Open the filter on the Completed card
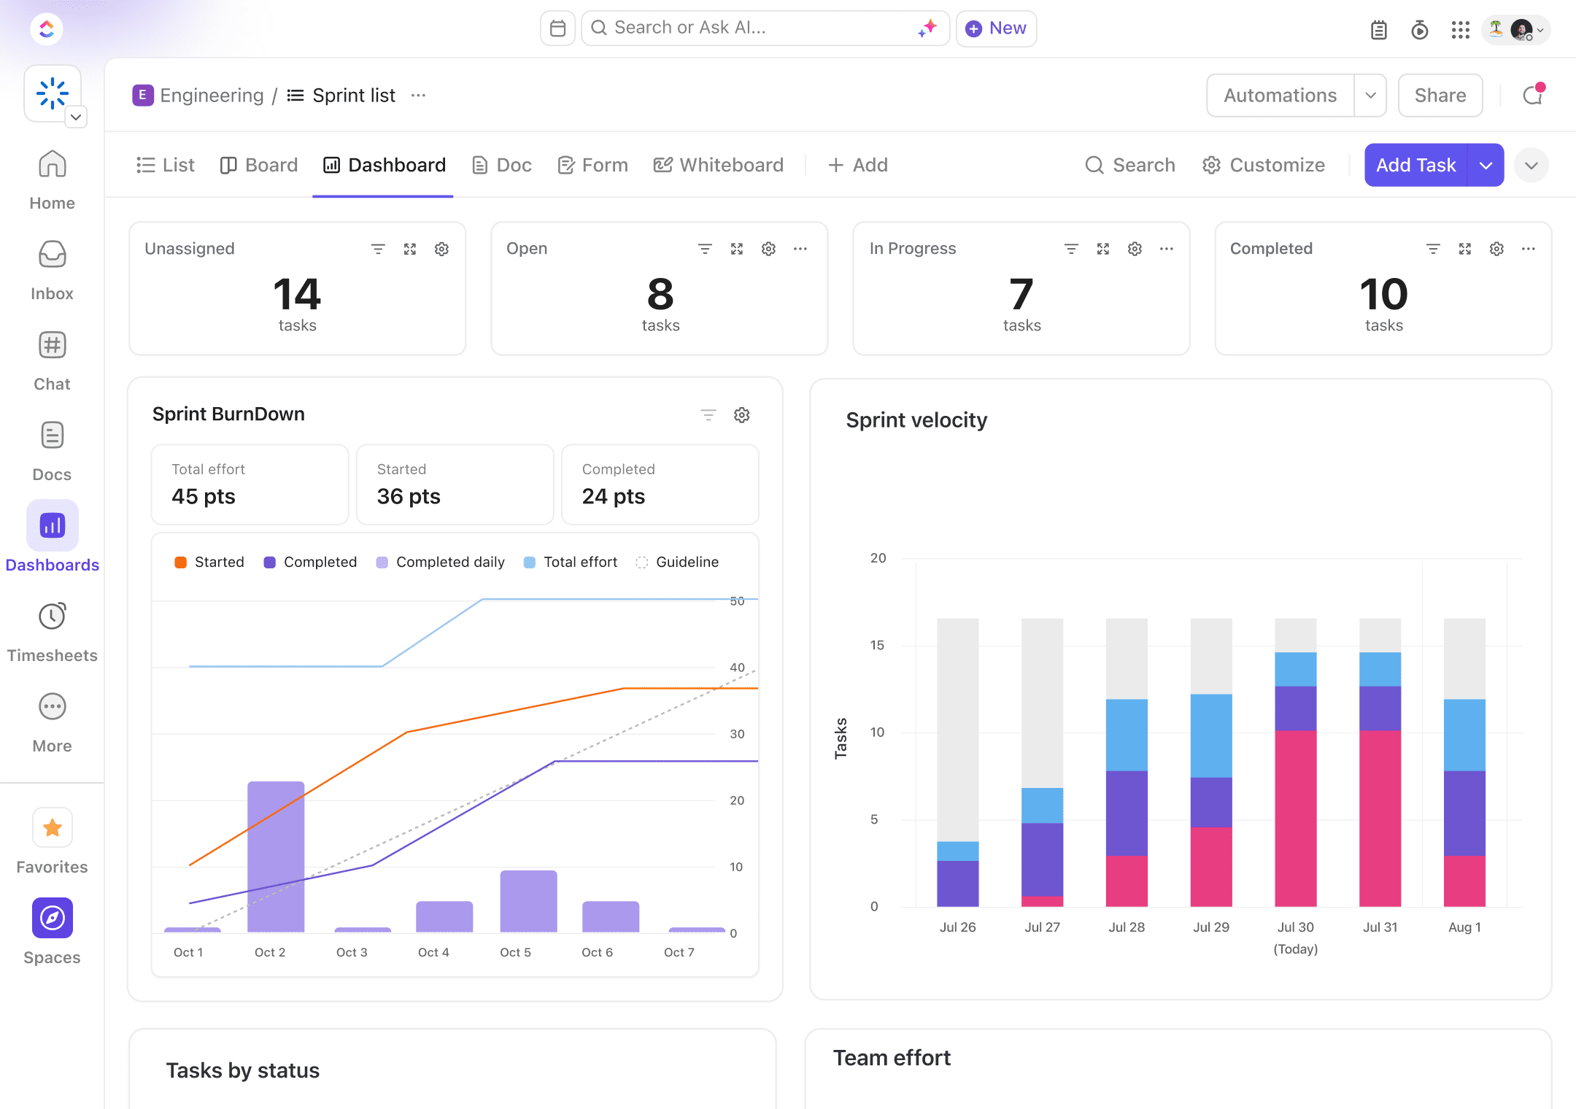This screenshot has height=1109, width=1576. 1433,249
